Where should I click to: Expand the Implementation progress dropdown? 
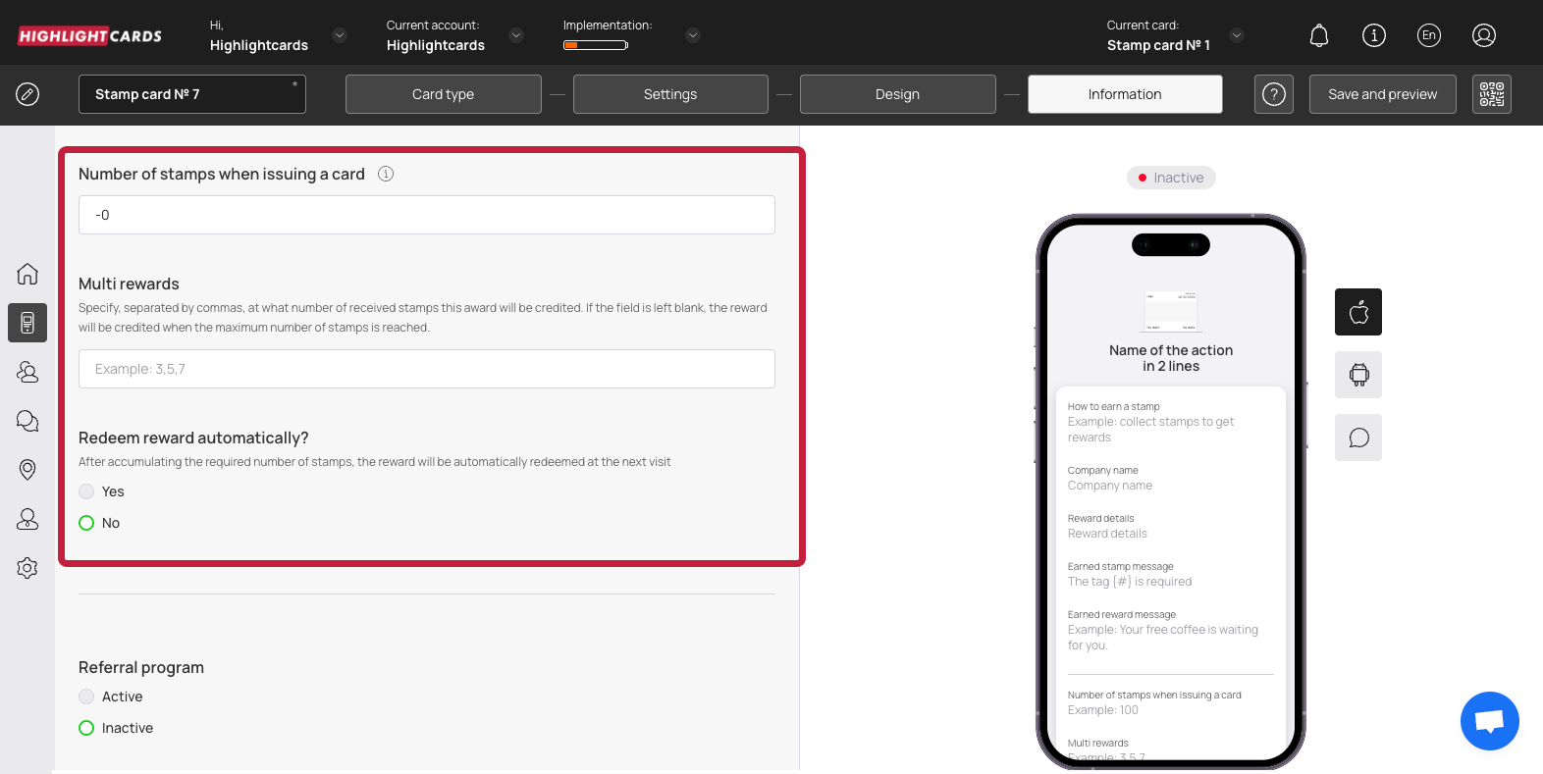point(693,35)
